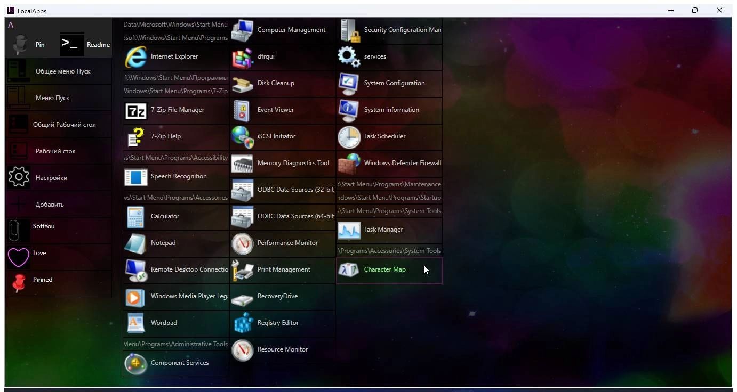Open Print Management icon
Image resolution: width=737 pixels, height=392 pixels.
(x=242, y=269)
